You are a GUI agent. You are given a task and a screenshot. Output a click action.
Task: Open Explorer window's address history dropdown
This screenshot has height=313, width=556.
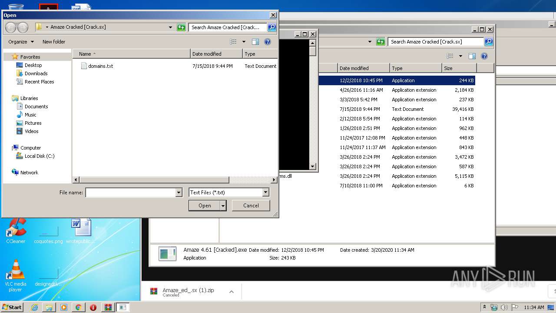pos(370,42)
